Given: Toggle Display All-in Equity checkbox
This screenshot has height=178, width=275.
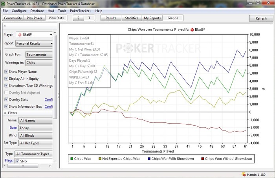Looking at the screenshot, I should [6, 79].
